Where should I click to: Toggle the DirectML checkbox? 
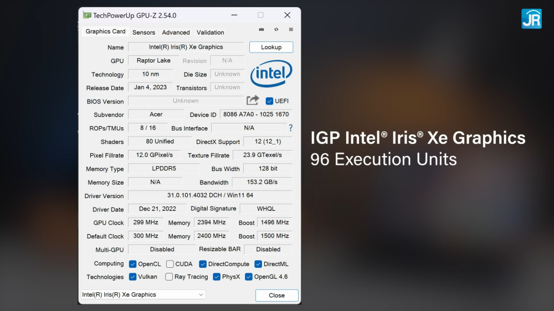258,264
